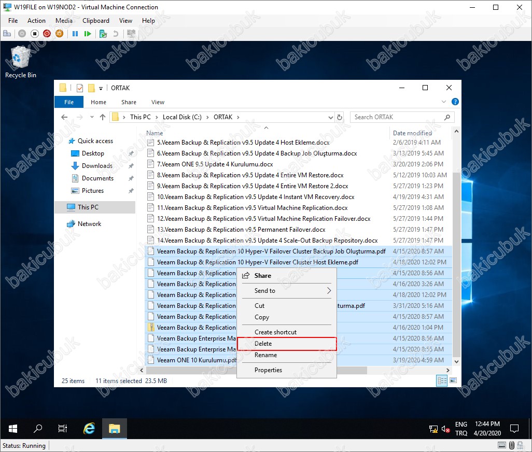Click the horizontal scrollbar in file list
This screenshot has height=452, width=532.
click(x=290, y=370)
